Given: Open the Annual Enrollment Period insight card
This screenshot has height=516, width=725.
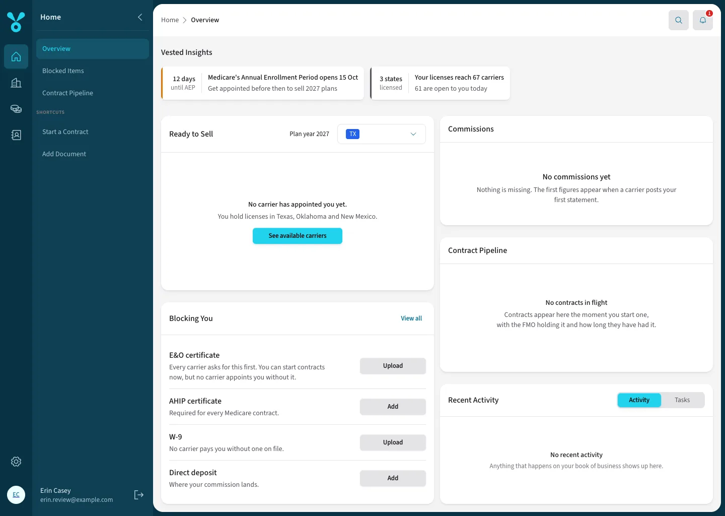Looking at the screenshot, I should pos(262,83).
